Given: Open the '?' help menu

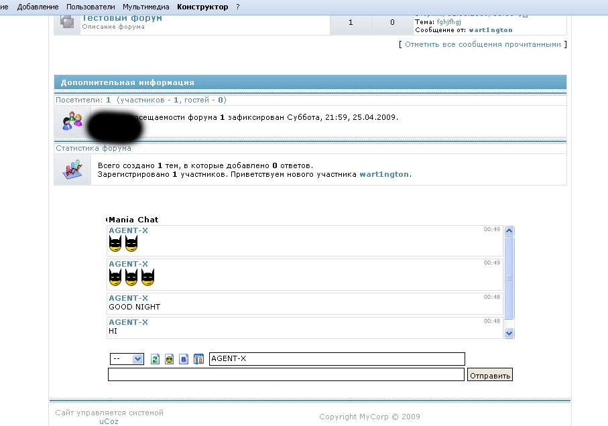Looking at the screenshot, I should point(238,7).
